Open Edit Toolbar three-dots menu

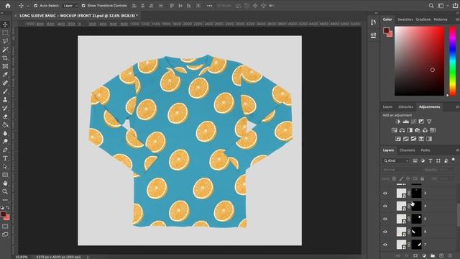(5, 200)
